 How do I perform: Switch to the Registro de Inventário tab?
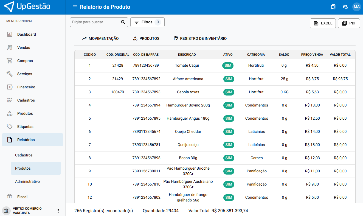(200, 38)
